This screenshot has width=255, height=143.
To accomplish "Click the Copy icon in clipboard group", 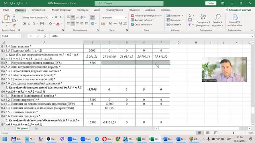I will coord(14,20).
